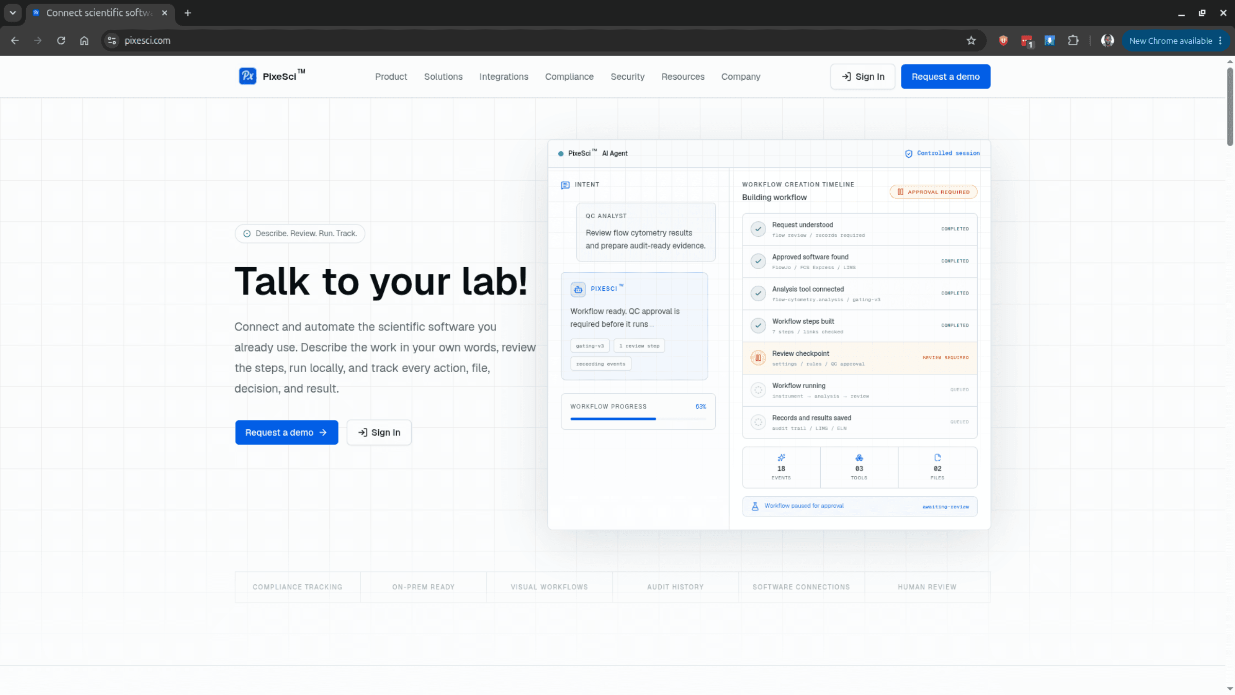Click the Tools count icon
The image size is (1235, 695).
point(859,458)
